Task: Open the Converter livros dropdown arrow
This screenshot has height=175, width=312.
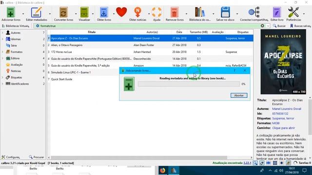Action: (76, 14)
